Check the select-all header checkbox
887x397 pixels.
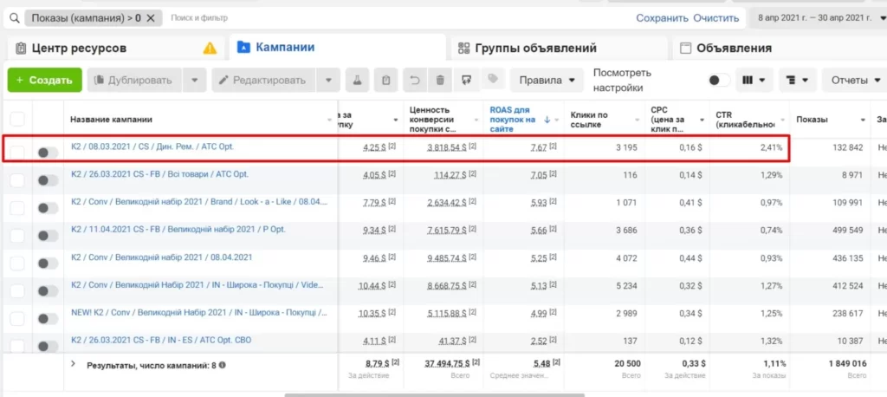(x=17, y=119)
